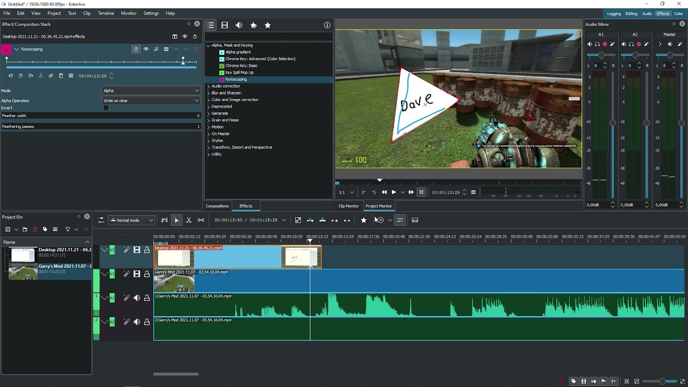Screen dimensions: 688x387
Task: Click the Feather width value slider
Action: tap(101, 116)
